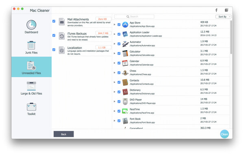
Task: Toggle the Calendar checkbox
Action: coord(119,63)
